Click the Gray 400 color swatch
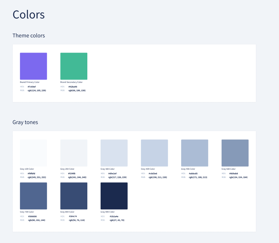This screenshot has width=279, height=243. [154, 153]
